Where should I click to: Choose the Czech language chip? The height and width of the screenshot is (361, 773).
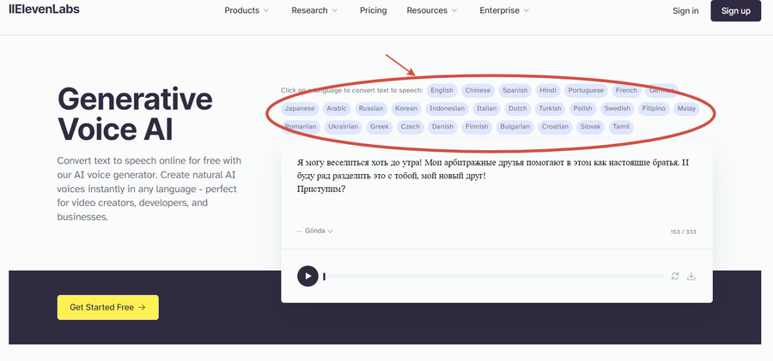[x=411, y=127]
